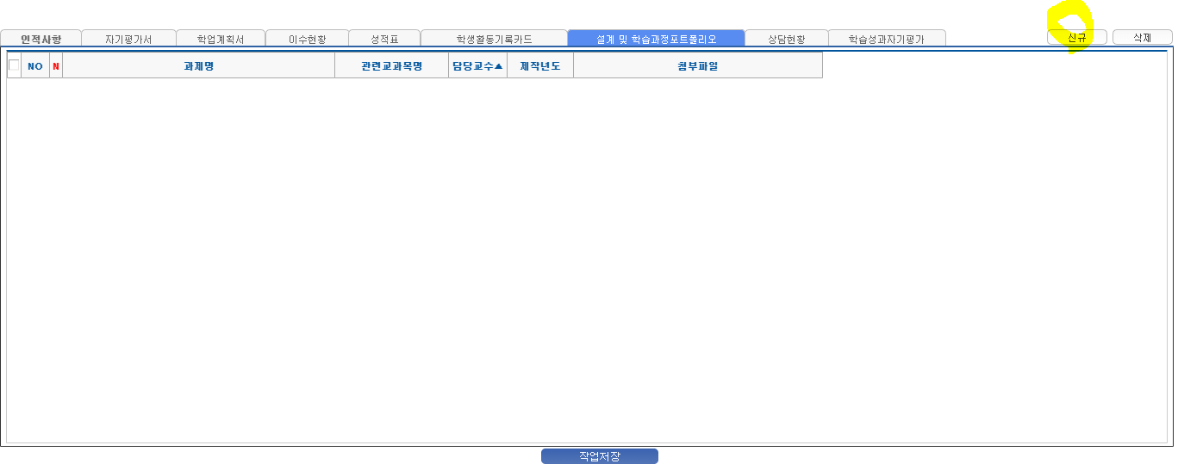The width and height of the screenshot is (1178, 464).
Task: Sort by the 과제명 column header
Action: click(199, 65)
